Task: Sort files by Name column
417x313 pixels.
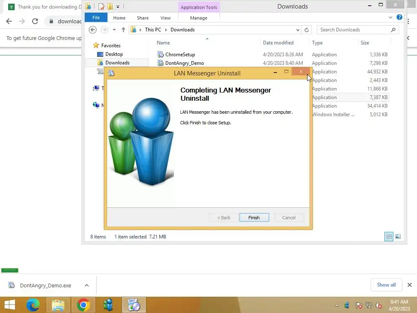Action: [x=163, y=42]
